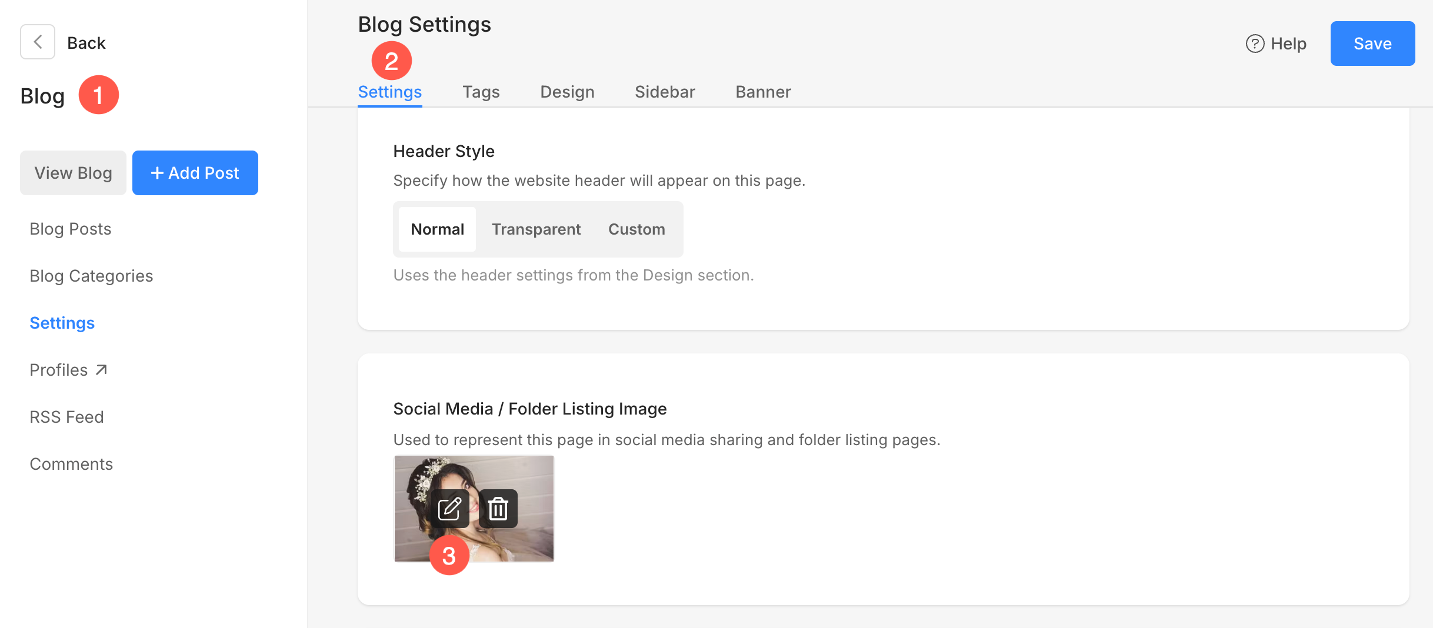Open the Banner tab
Viewport: 1433px width, 628px height.
coord(763,92)
